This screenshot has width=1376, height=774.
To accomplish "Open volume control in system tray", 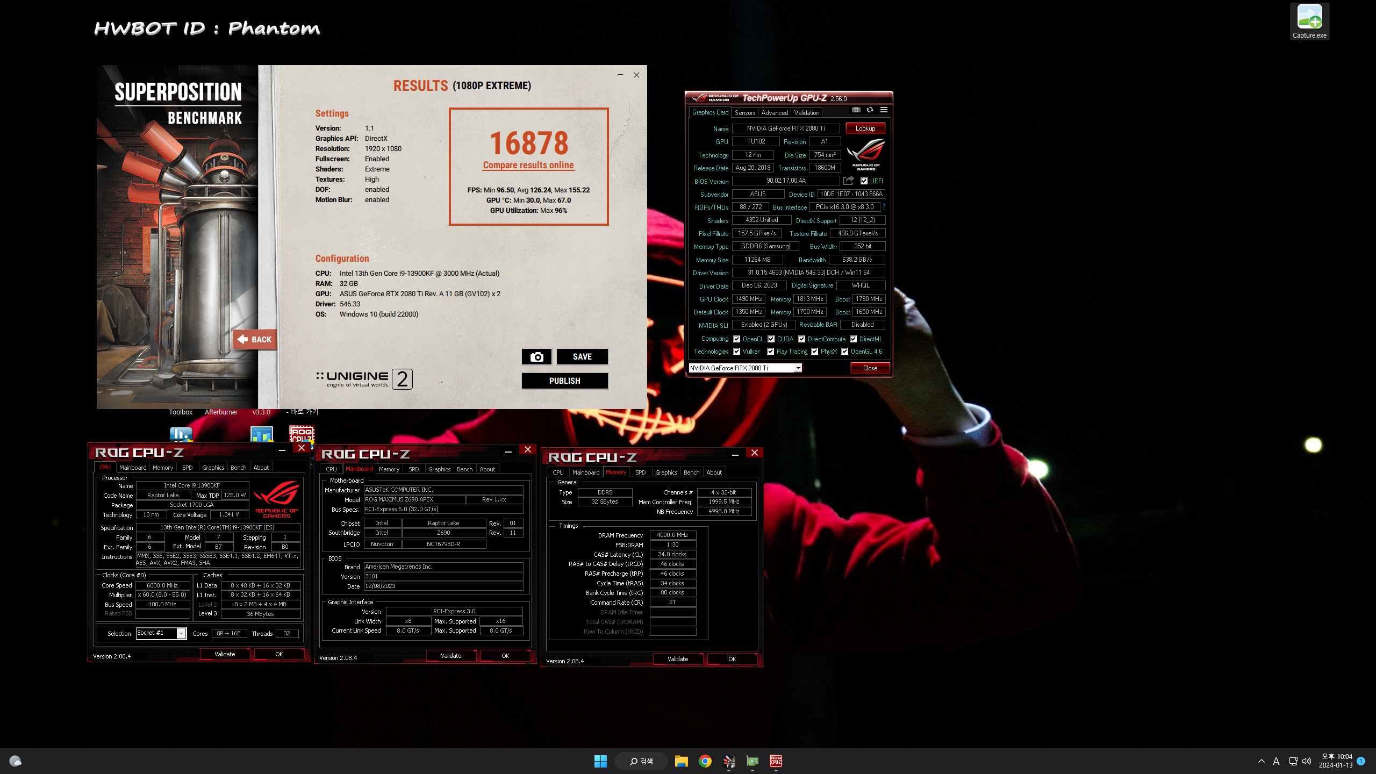I will (1307, 761).
